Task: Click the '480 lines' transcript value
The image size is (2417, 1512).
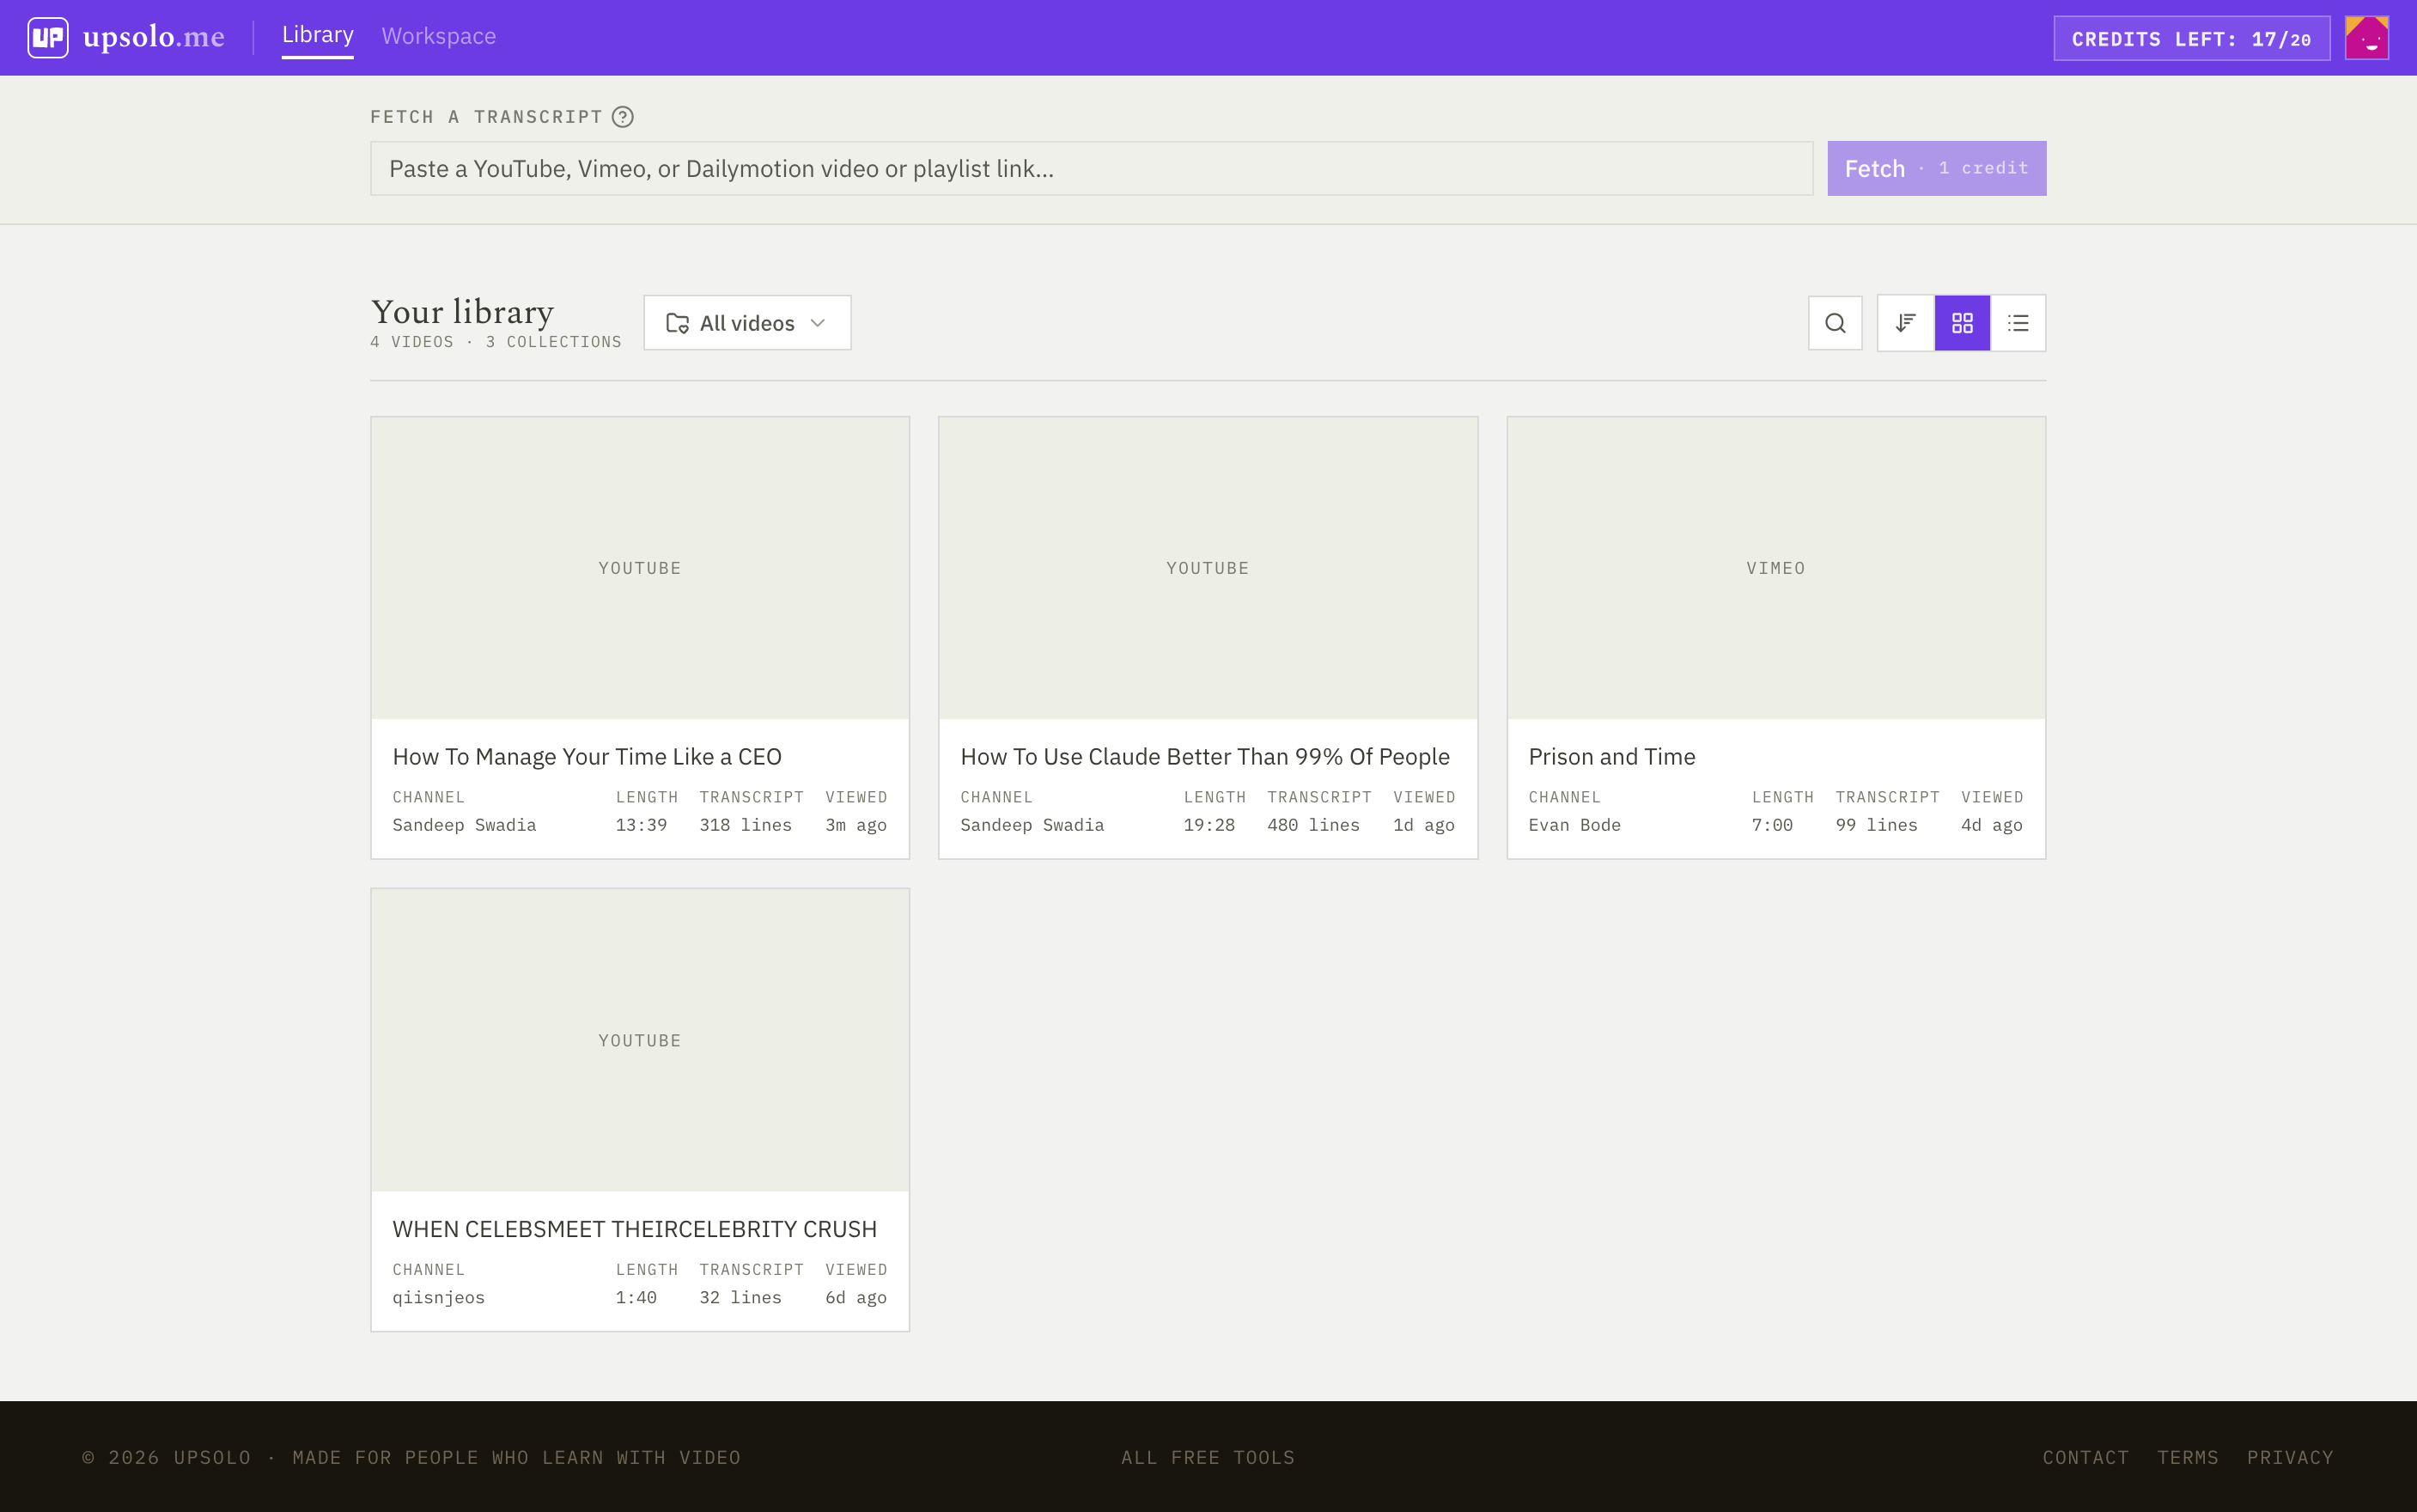Action: pyautogui.click(x=1313, y=825)
